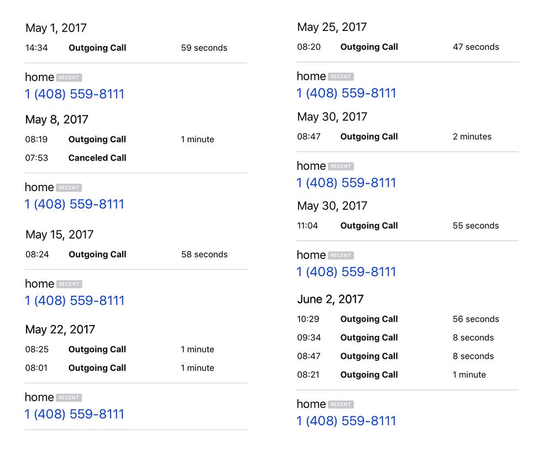Select the 07:53 Canceled Call entry

click(x=136, y=158)
